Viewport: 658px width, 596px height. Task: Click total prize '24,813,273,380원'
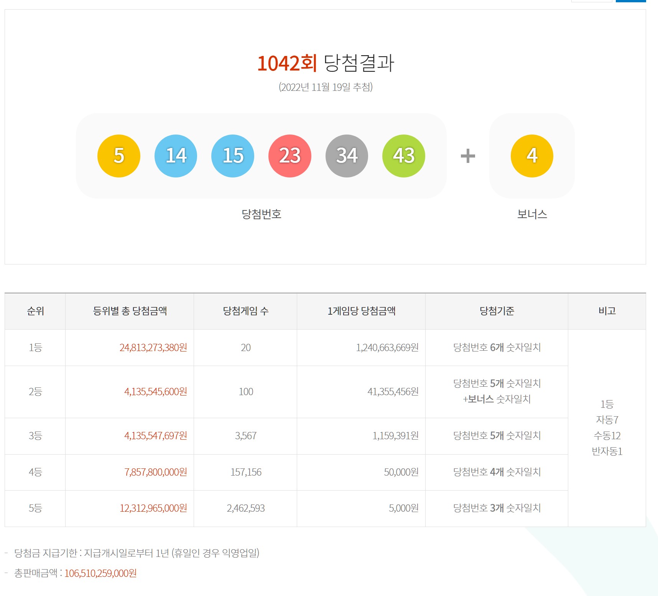pyautogui.click(x=153, y=348)
